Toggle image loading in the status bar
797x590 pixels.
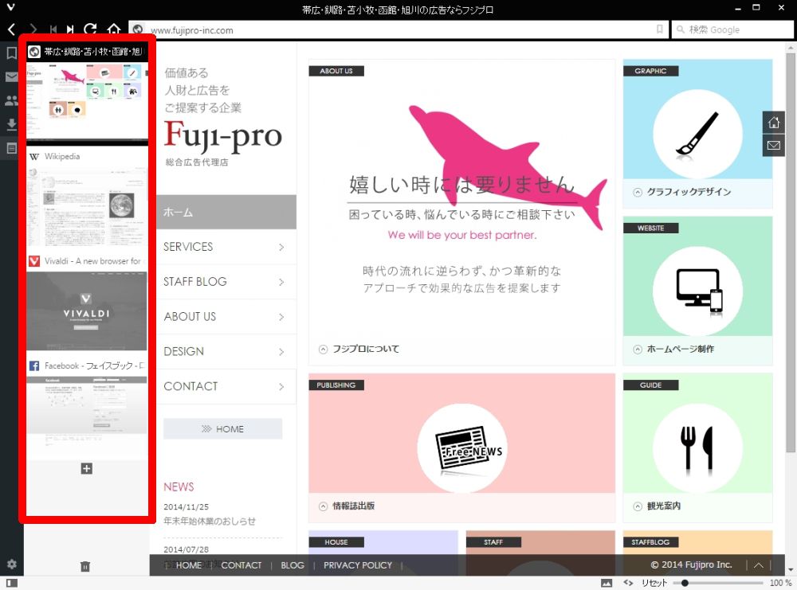coord(607,583)
